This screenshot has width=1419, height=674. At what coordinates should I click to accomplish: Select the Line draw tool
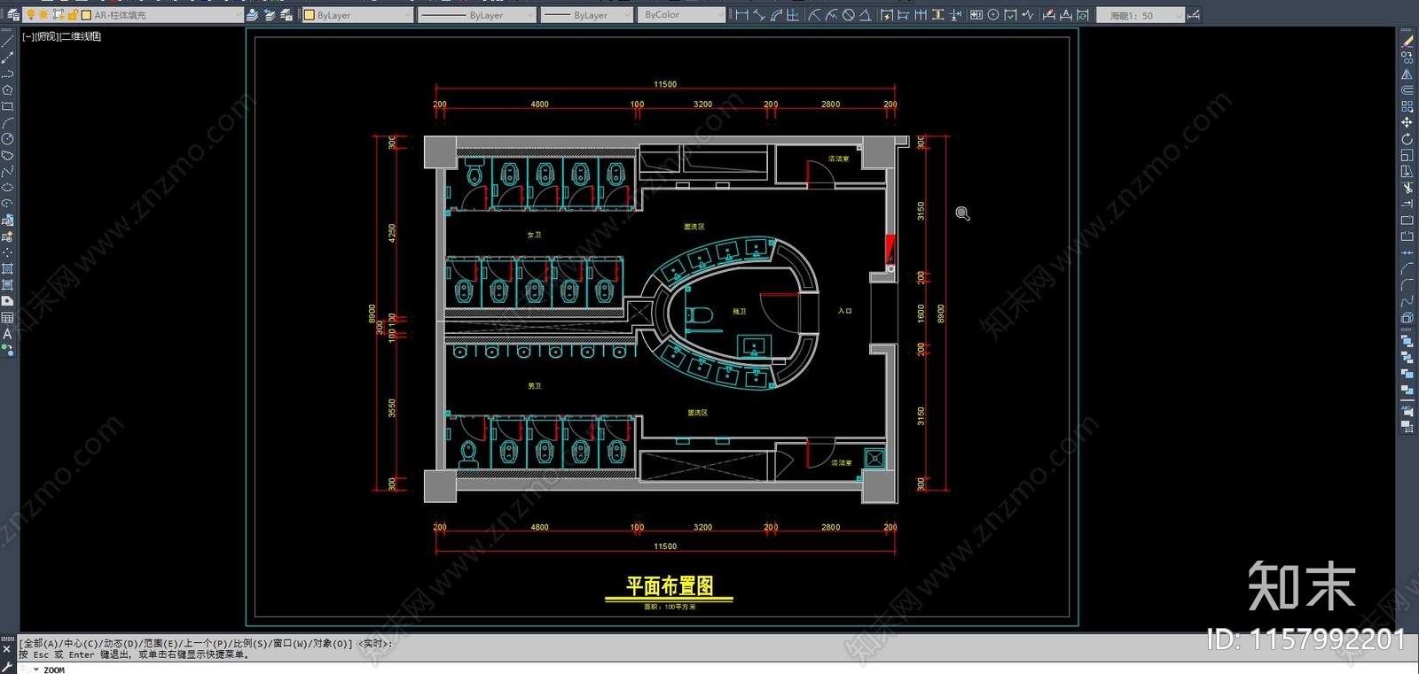7,42
